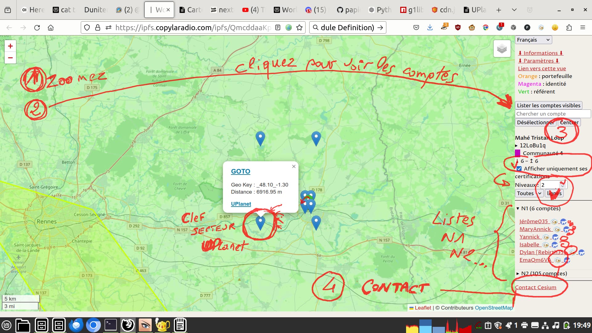Go to Firefox home page
The height and width of the screenshot is (333, 592).
(x=51, y=28)
